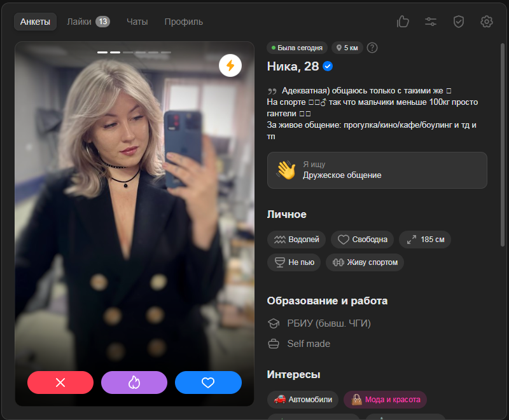This screenshot has width=509, height=420.
Task: Open the Профиль tab
Action: (x=183, y=22)
